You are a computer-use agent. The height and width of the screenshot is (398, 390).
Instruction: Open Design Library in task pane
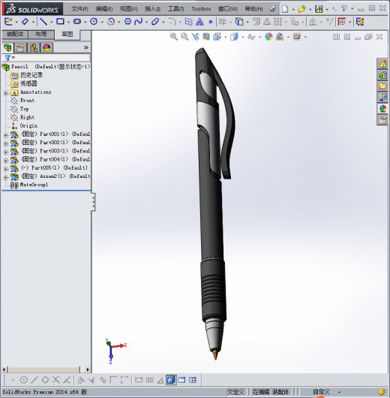pyautogui.click(x=382, y=75)
